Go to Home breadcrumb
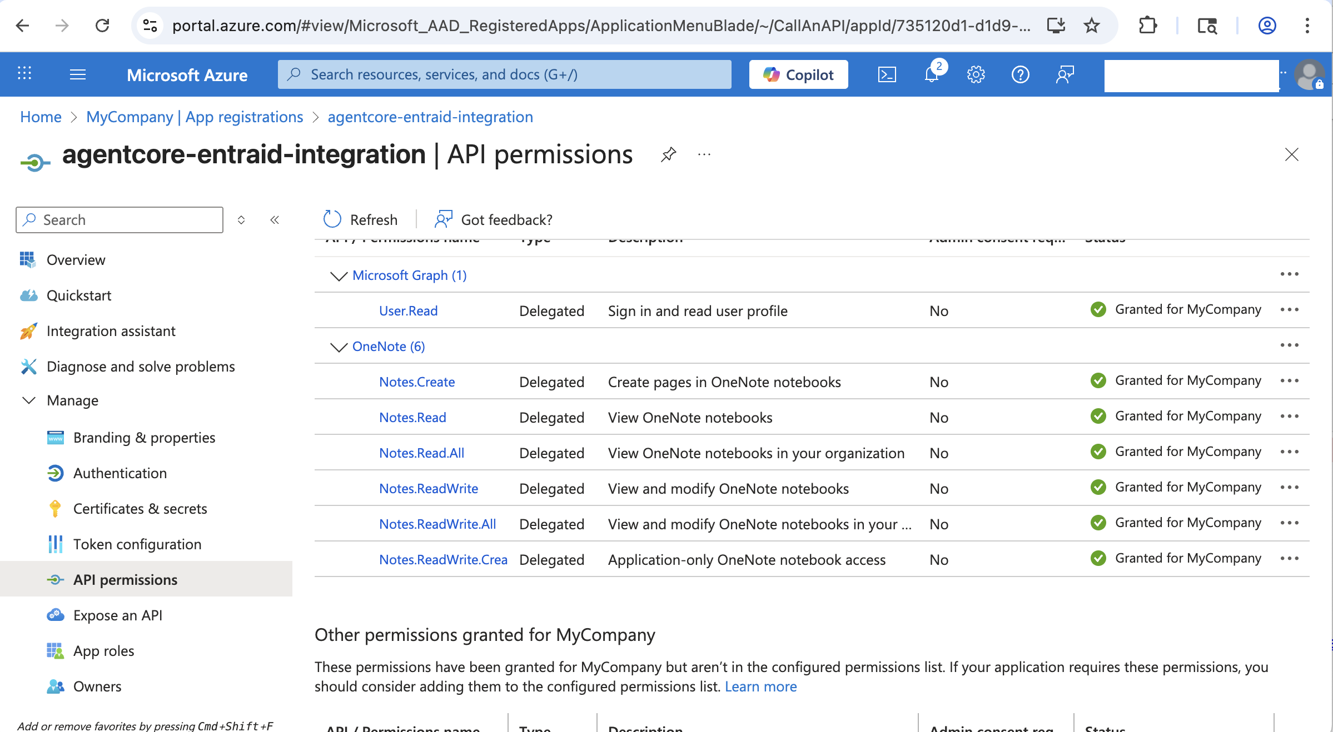The image size is (1333, 732). [41, 117]
